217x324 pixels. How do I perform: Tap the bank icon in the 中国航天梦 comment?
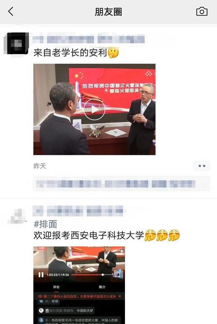47,311
